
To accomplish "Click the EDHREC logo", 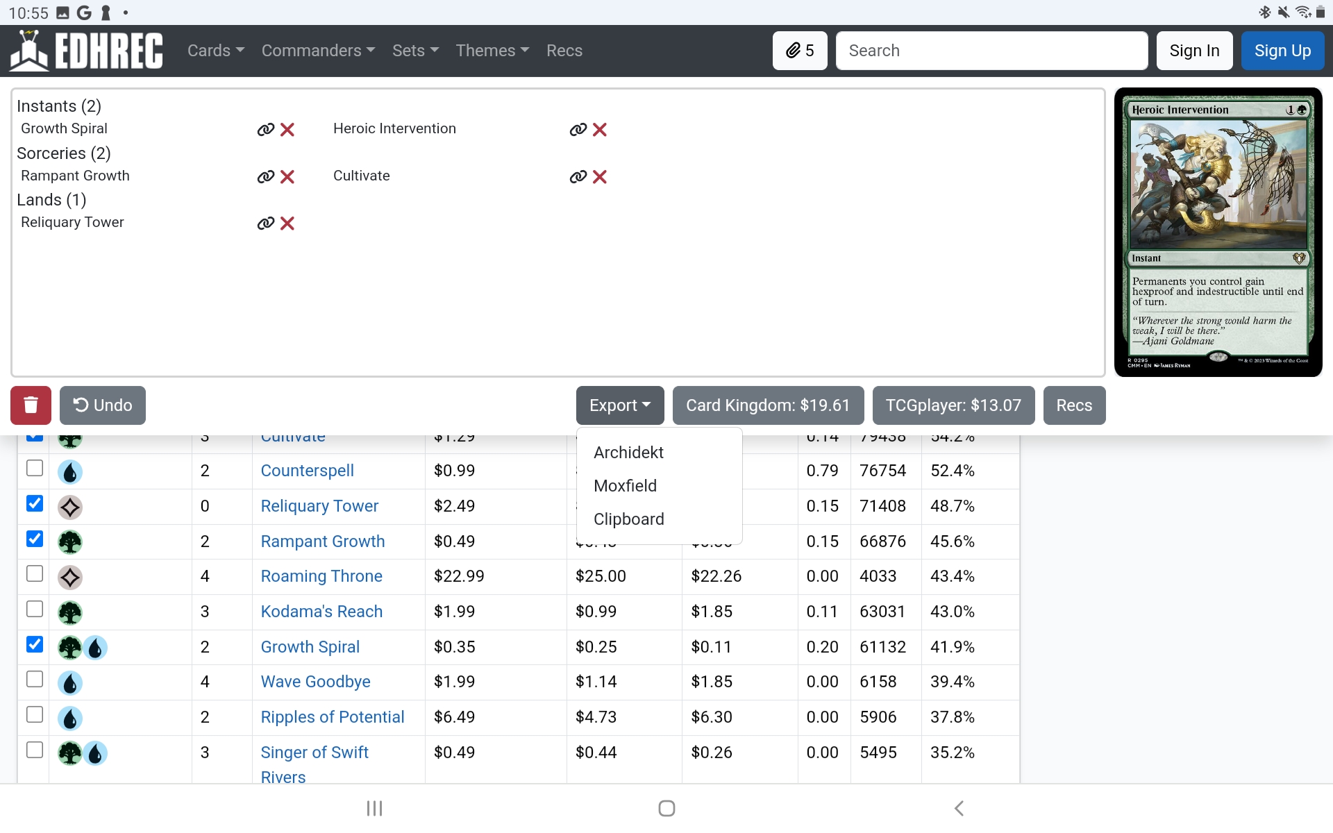I will tap(87, 51).
